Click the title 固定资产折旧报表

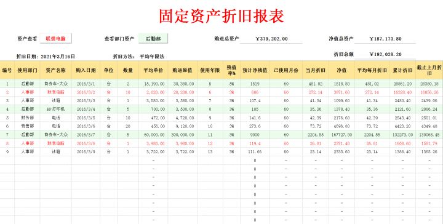221,16
